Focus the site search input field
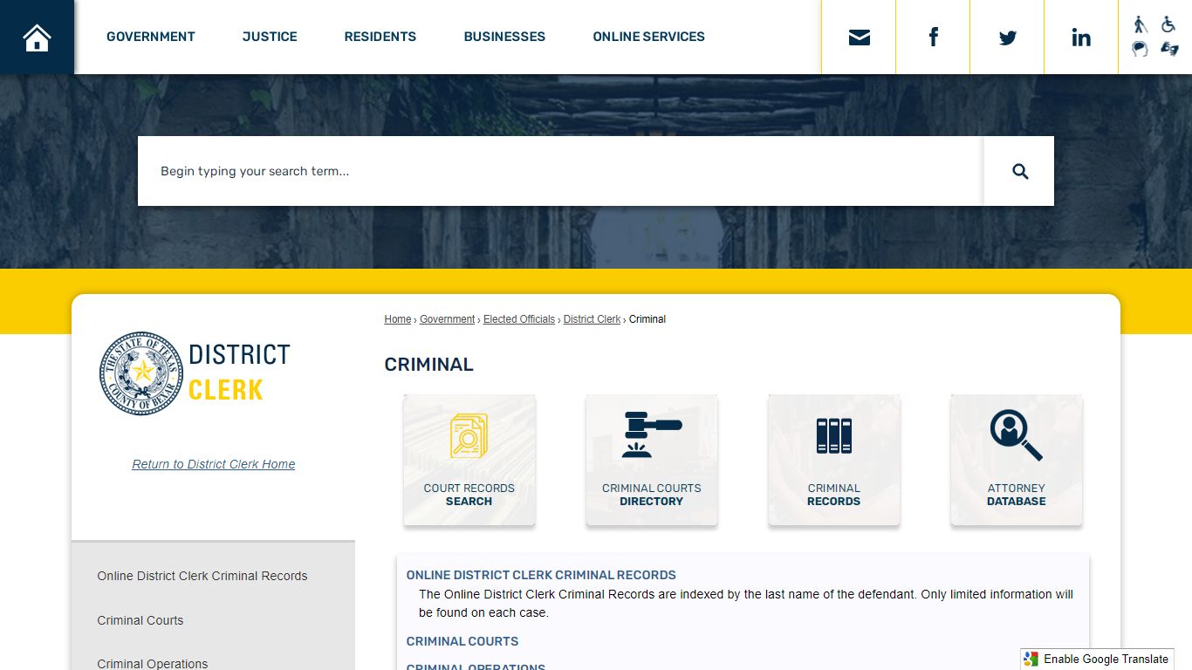 coord(560,171)
